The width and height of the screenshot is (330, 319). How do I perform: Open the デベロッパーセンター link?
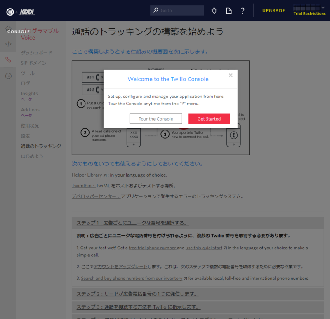(96, 196)
